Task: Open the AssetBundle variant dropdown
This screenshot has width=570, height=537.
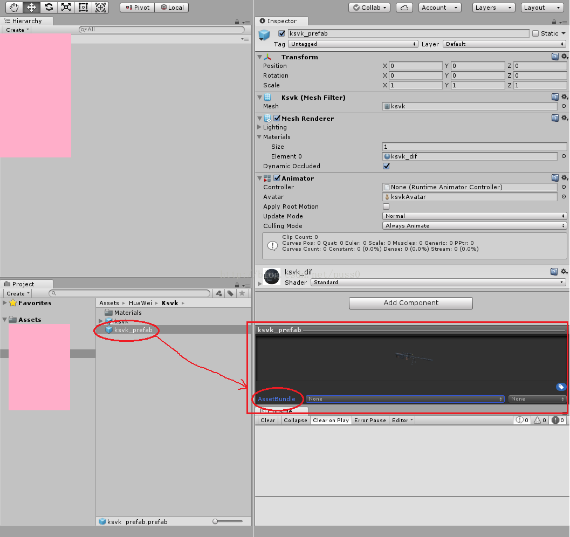Action: (538, 399)
